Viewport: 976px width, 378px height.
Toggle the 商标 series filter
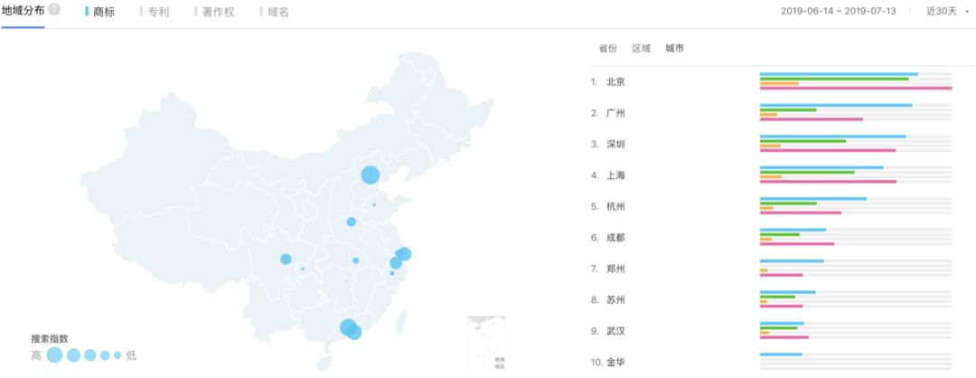pyautogui.click(x=100, y=12)
